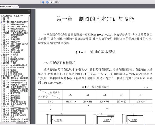Click bookmarks panel scroll-down arrow
The width and height of the screenshot is (155, 125).
pyautogui.click(x=29, y=121)
